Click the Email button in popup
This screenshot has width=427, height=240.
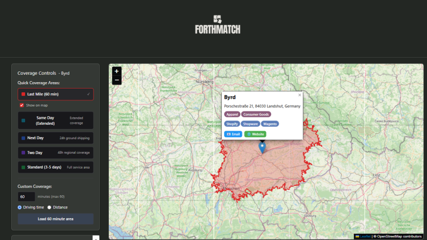coord(233,134)
